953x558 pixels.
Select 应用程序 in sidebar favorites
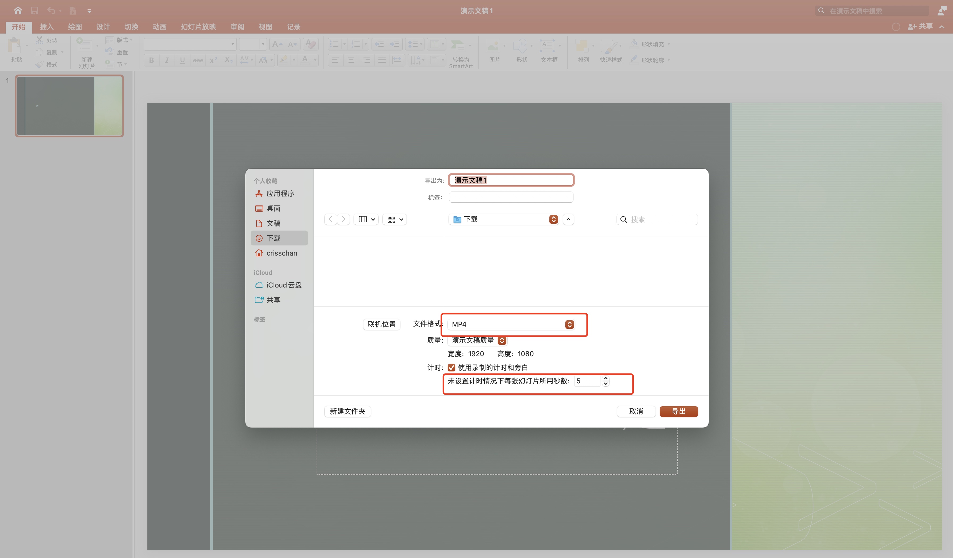tap(280, 193)
